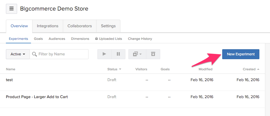Viewport: 270px width, 116px height.
Task: Switch to the Collaborators tab
Action: coord(80,26)
